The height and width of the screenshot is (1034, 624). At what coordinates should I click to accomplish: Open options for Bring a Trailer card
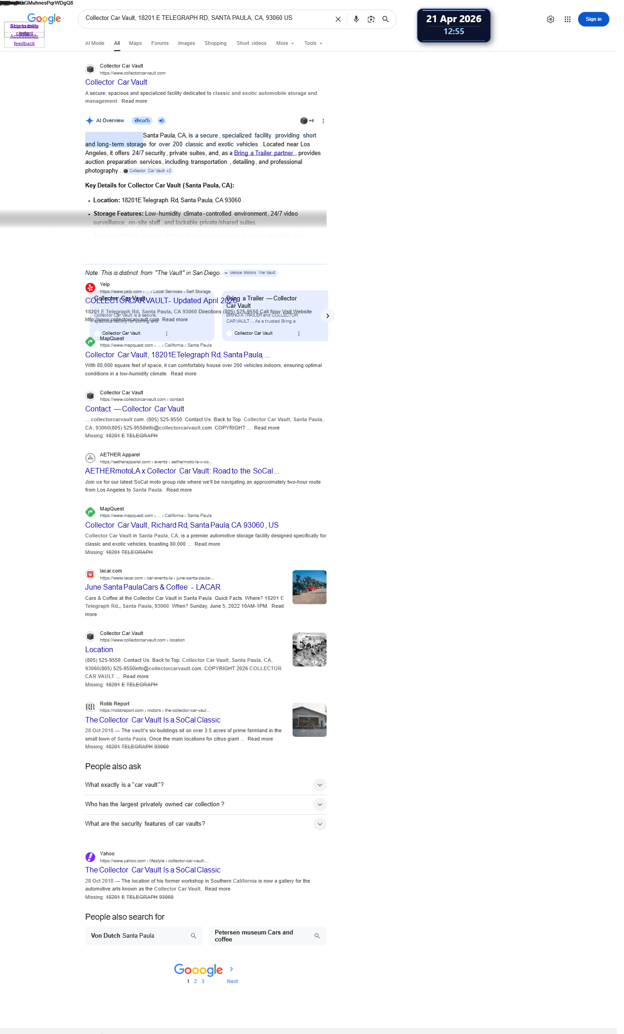(299, 333)
